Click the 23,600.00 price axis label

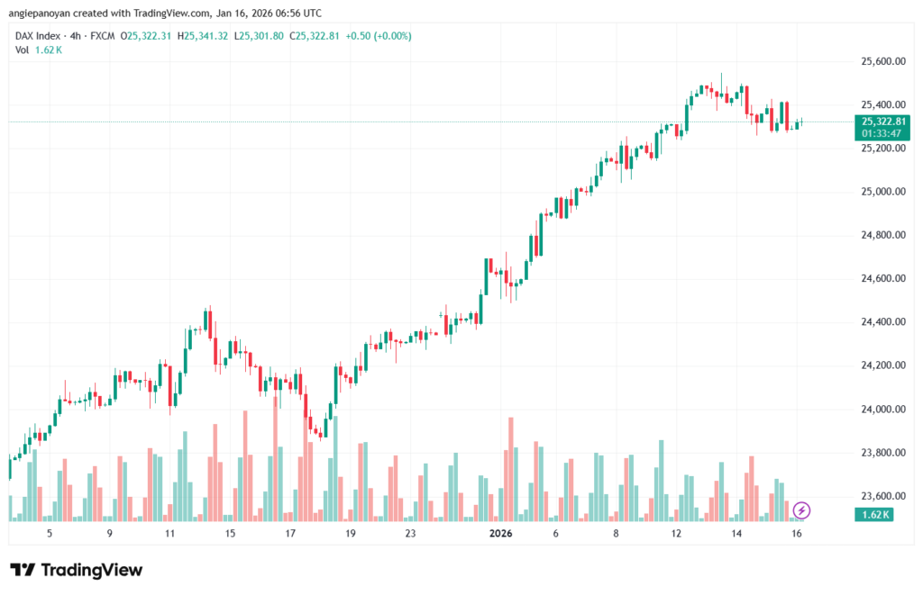[x=882, y=497]
